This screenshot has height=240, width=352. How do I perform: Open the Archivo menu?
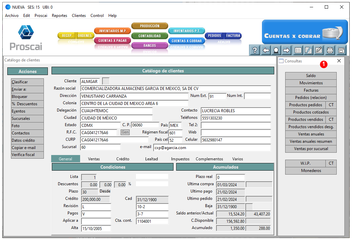point(12,16)
